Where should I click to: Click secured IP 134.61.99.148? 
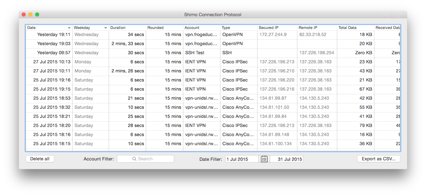coord(274,135)
